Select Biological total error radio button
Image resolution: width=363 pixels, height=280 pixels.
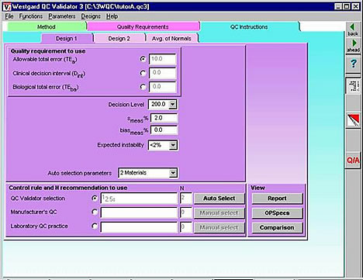point(143,87)
